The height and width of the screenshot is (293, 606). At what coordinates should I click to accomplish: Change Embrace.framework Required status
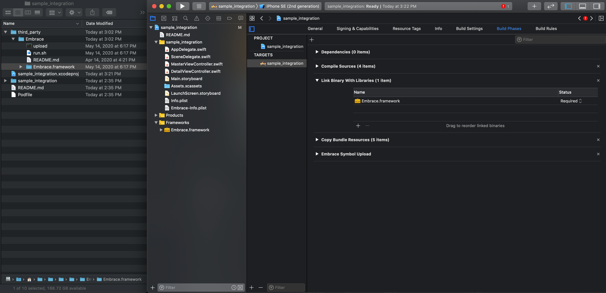point(571,101)
